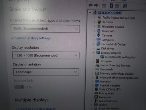This screenshot has width=146, height=110.
Task: Click the Audio inputs and outputs speaker icon
Action: (99, 17)
